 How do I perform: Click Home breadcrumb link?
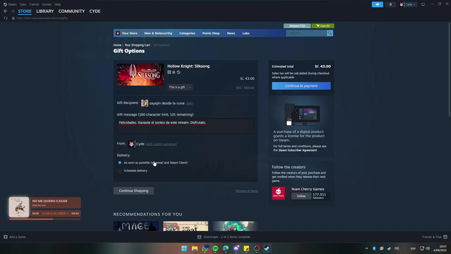coord(117,45)
